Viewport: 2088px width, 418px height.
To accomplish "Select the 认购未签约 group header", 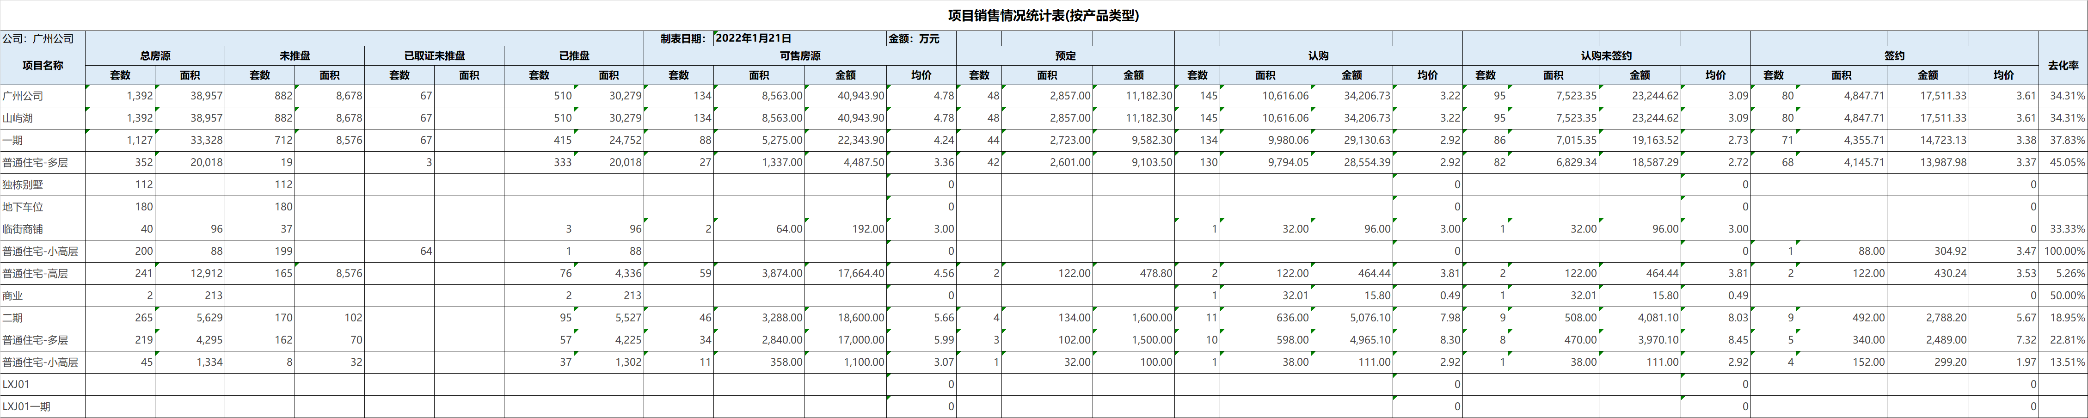I will coord(1606,56).
